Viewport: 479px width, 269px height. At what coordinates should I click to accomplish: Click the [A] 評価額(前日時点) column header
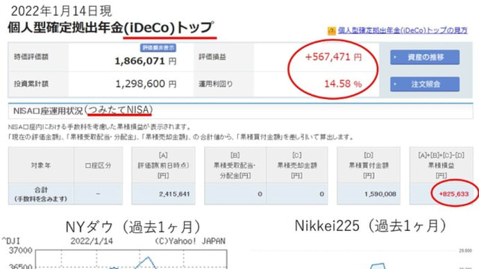pyautogui.click(x=163, y=165)
